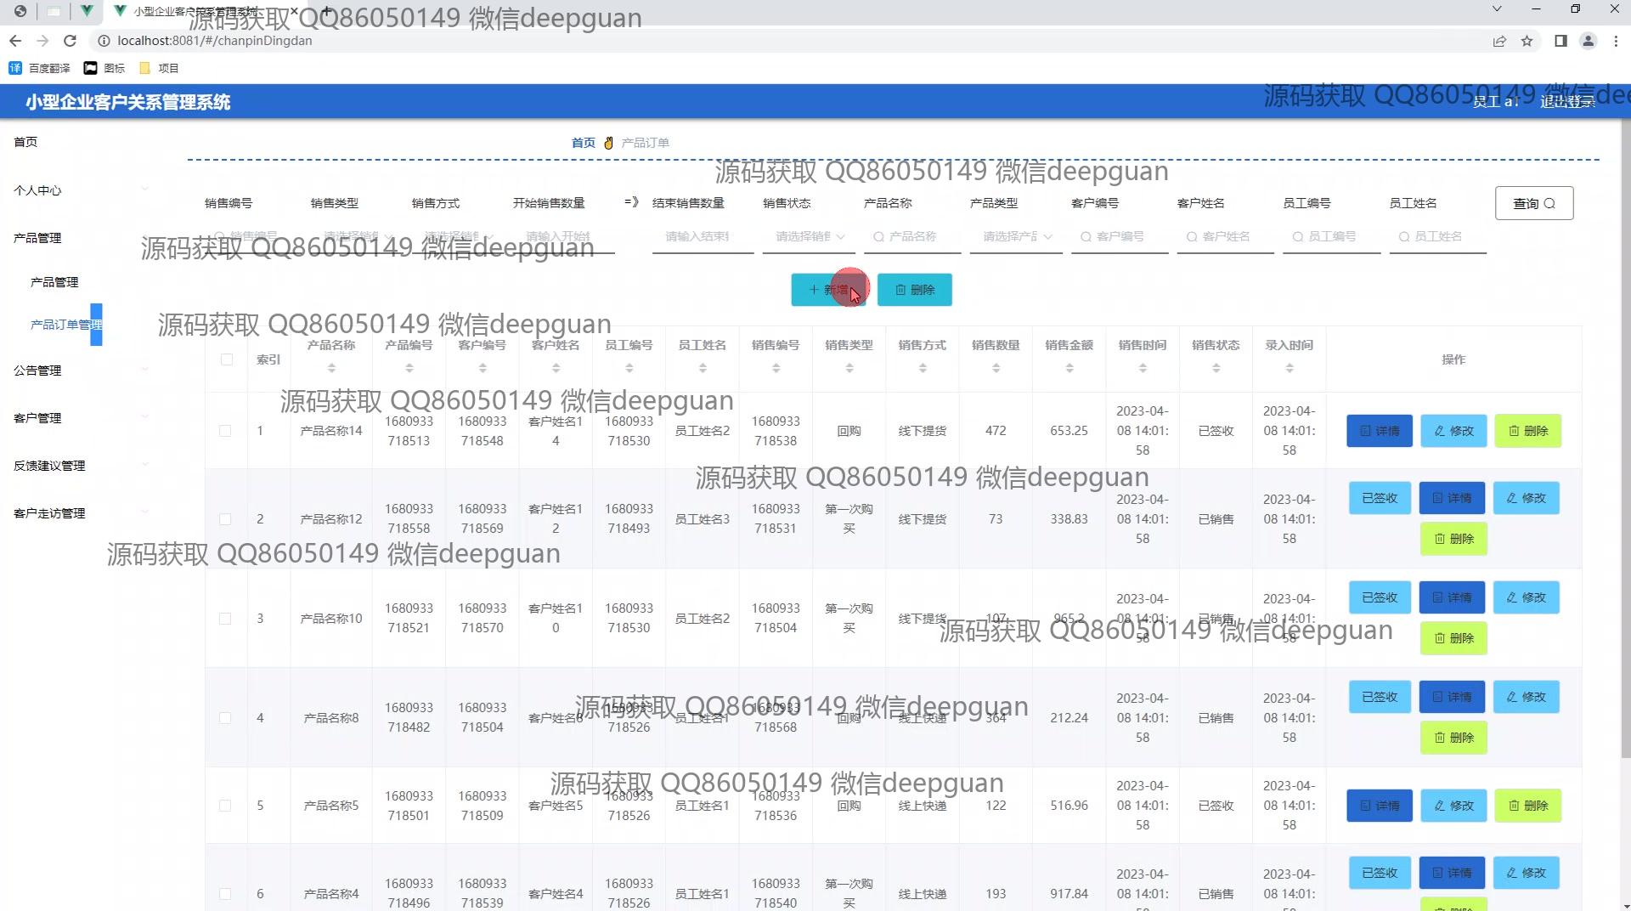The image size is (1631, 911).
Task: Tick the checkbox for row 1
Action: (x=225, y=431)
